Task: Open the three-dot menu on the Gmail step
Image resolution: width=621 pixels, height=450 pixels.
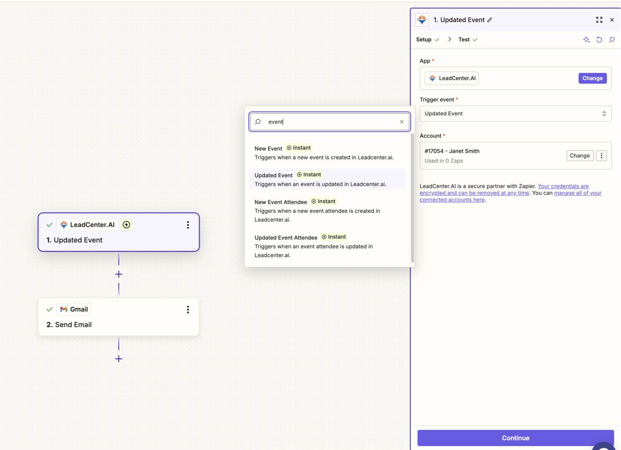Action: tap(188, 309)
